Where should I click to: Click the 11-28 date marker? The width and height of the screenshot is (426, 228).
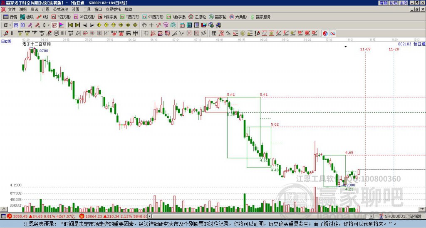(394, 49)
